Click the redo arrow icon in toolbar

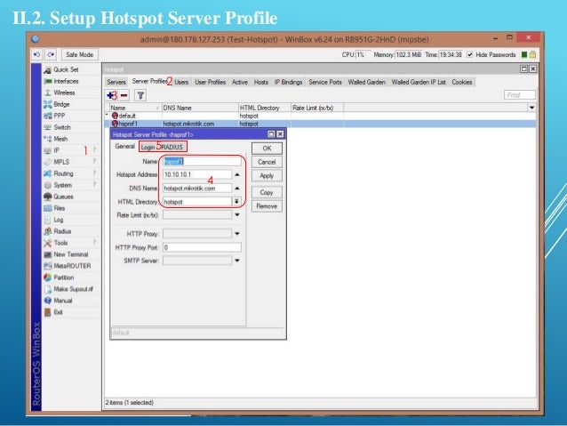coord(51,54)
